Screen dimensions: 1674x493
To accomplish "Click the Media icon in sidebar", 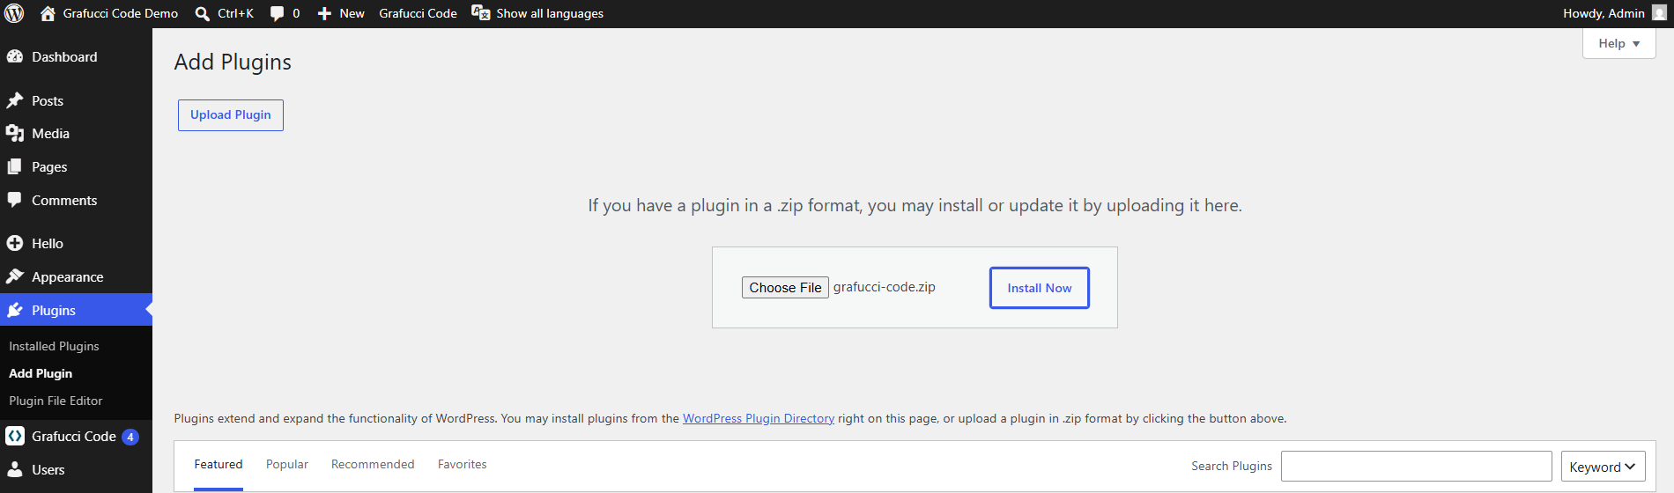I will [x=14, y=133].
